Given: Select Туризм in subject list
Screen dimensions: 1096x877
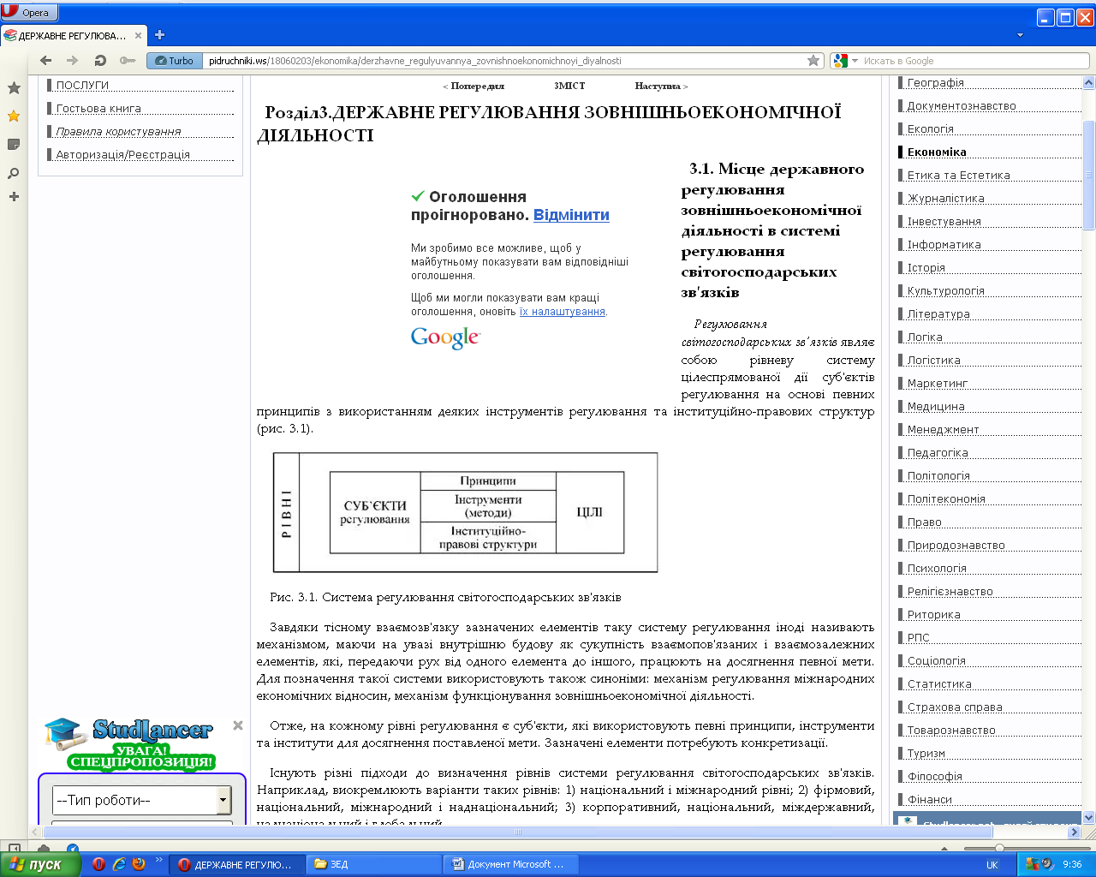Looking at the screenshot, I should pyautogui.click(x=926, y=753).
